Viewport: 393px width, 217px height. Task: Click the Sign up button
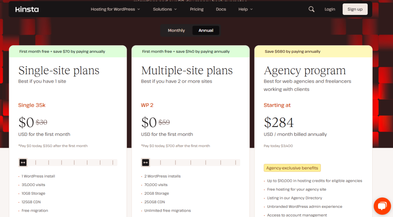pyautogui.click(x=355, y=9)
